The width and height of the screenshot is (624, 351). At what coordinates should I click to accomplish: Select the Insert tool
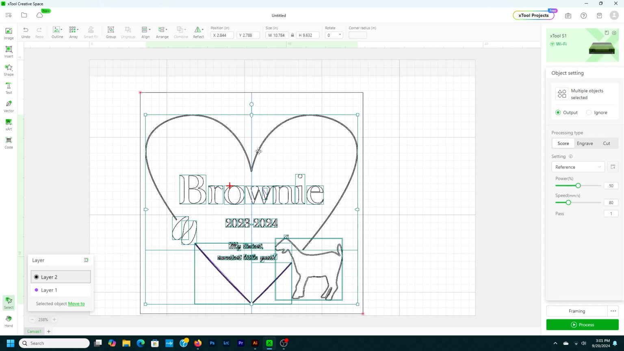9,52
